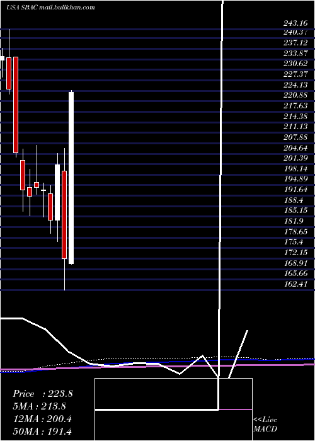This screenshot has width=315, height=441.
Task: Click the 204.64 price axis label
Action: pos(295,147)
